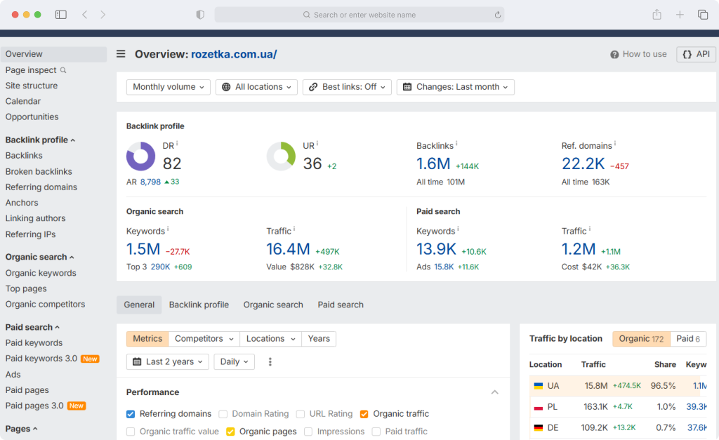Screen dimensions: 719x440
Task: Uncheck the Referring domains checkbox
Action: click(x=131, y=414)
